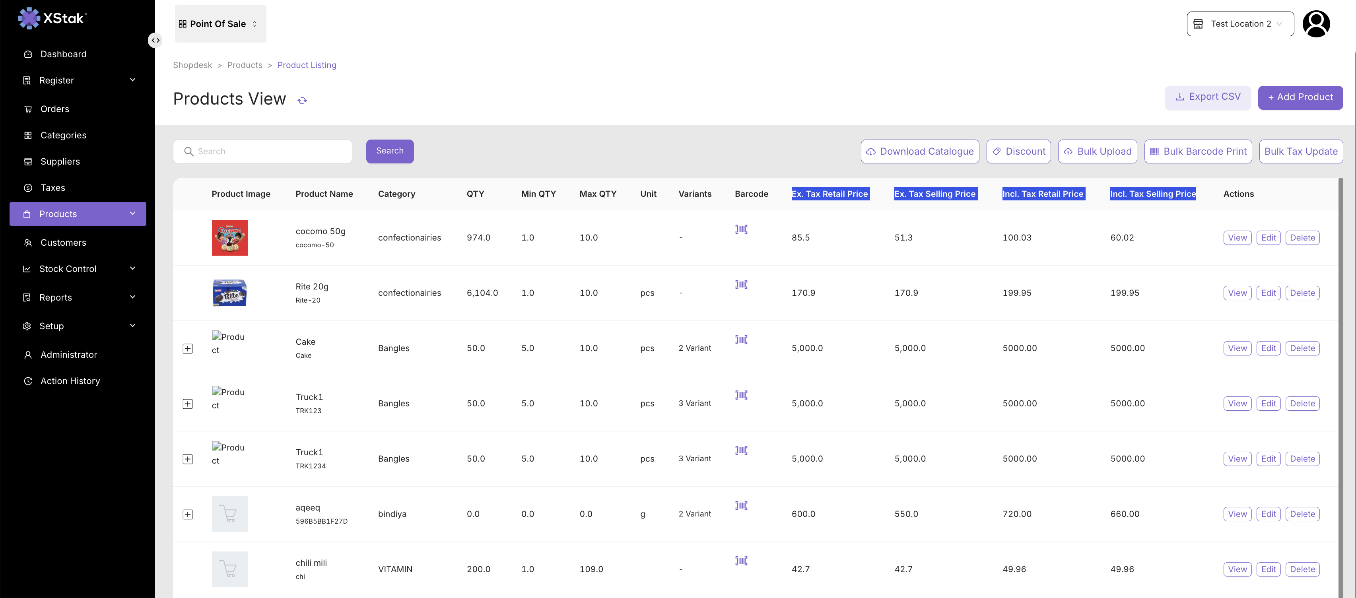Image resolution: width=1356 pixels, height=598 pixels.
Task: Open the Test Location 2 dropdown
Action: (1239, 24)
